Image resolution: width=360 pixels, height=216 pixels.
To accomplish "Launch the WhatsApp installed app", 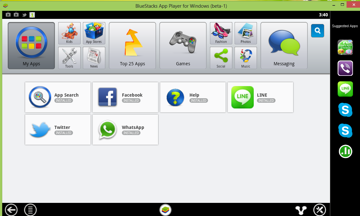I will click(x=125, y=130).
